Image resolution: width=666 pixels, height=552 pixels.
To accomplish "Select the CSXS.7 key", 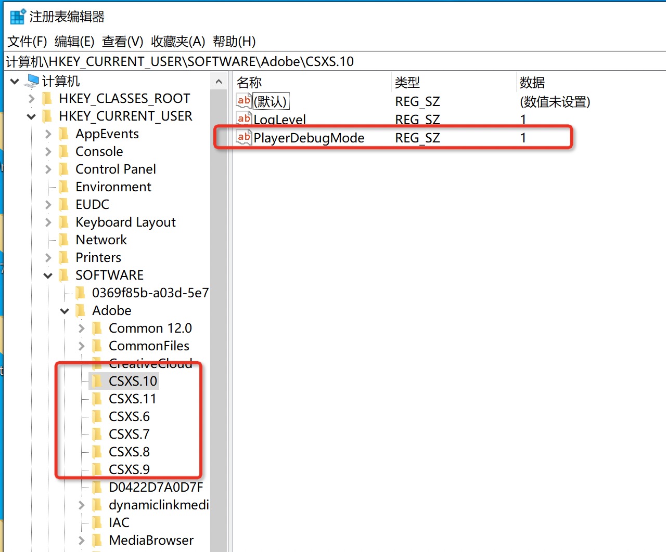I will pyautogui.click(x=129, y=435).
